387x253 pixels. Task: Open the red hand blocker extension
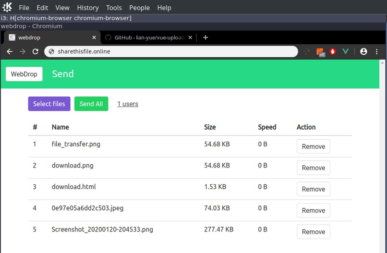[333, 51]
